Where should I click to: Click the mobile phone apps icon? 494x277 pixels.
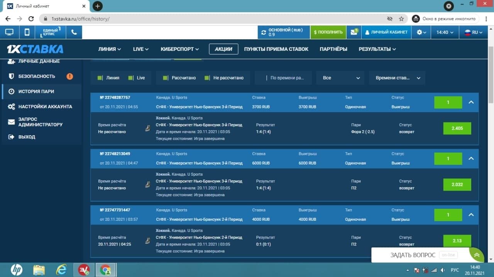27,32
